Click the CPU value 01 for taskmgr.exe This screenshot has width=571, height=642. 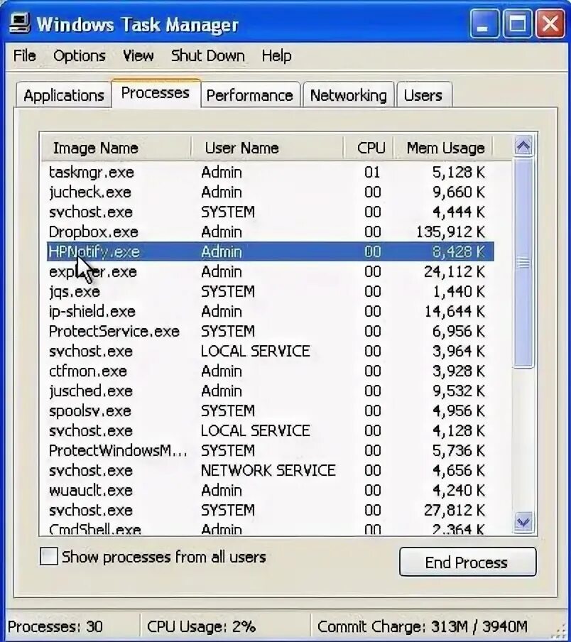pos(372,172)
